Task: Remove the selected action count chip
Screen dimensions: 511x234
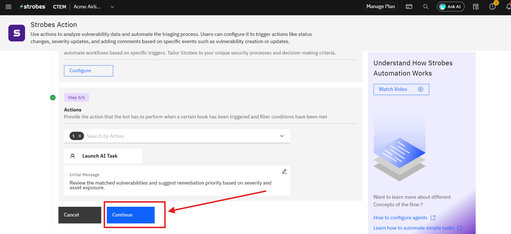Action: coord(80,136)
